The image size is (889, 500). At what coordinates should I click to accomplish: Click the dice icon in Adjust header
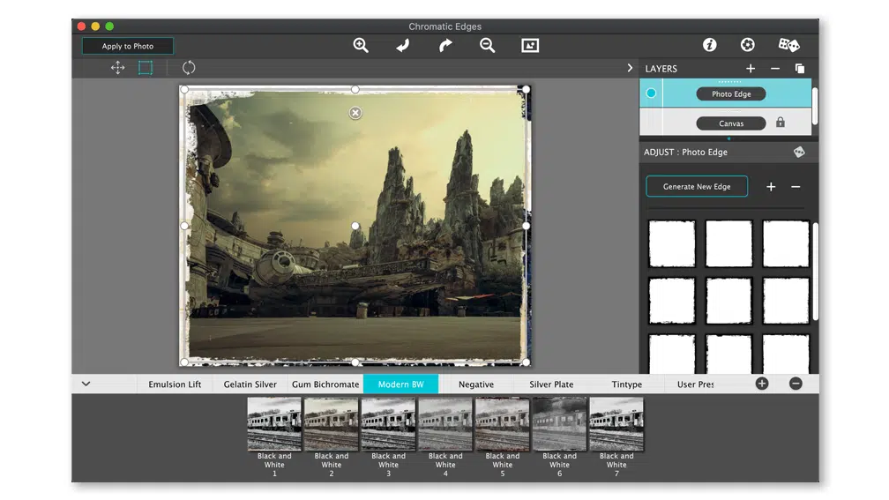799,152
